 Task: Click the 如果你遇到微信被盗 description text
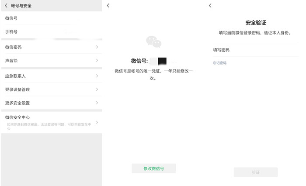coord(49,126)
